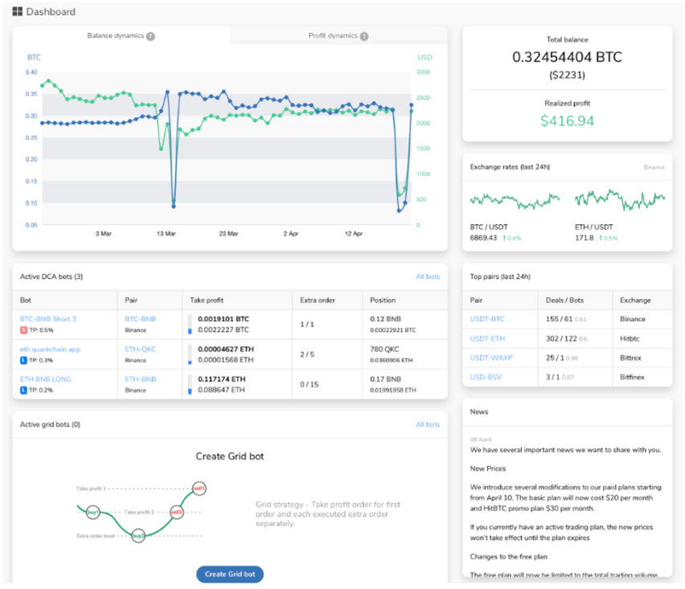Screen dimensions: 685x589
Task: Click ETH/USDT rate 171.8
Action: 584,238
